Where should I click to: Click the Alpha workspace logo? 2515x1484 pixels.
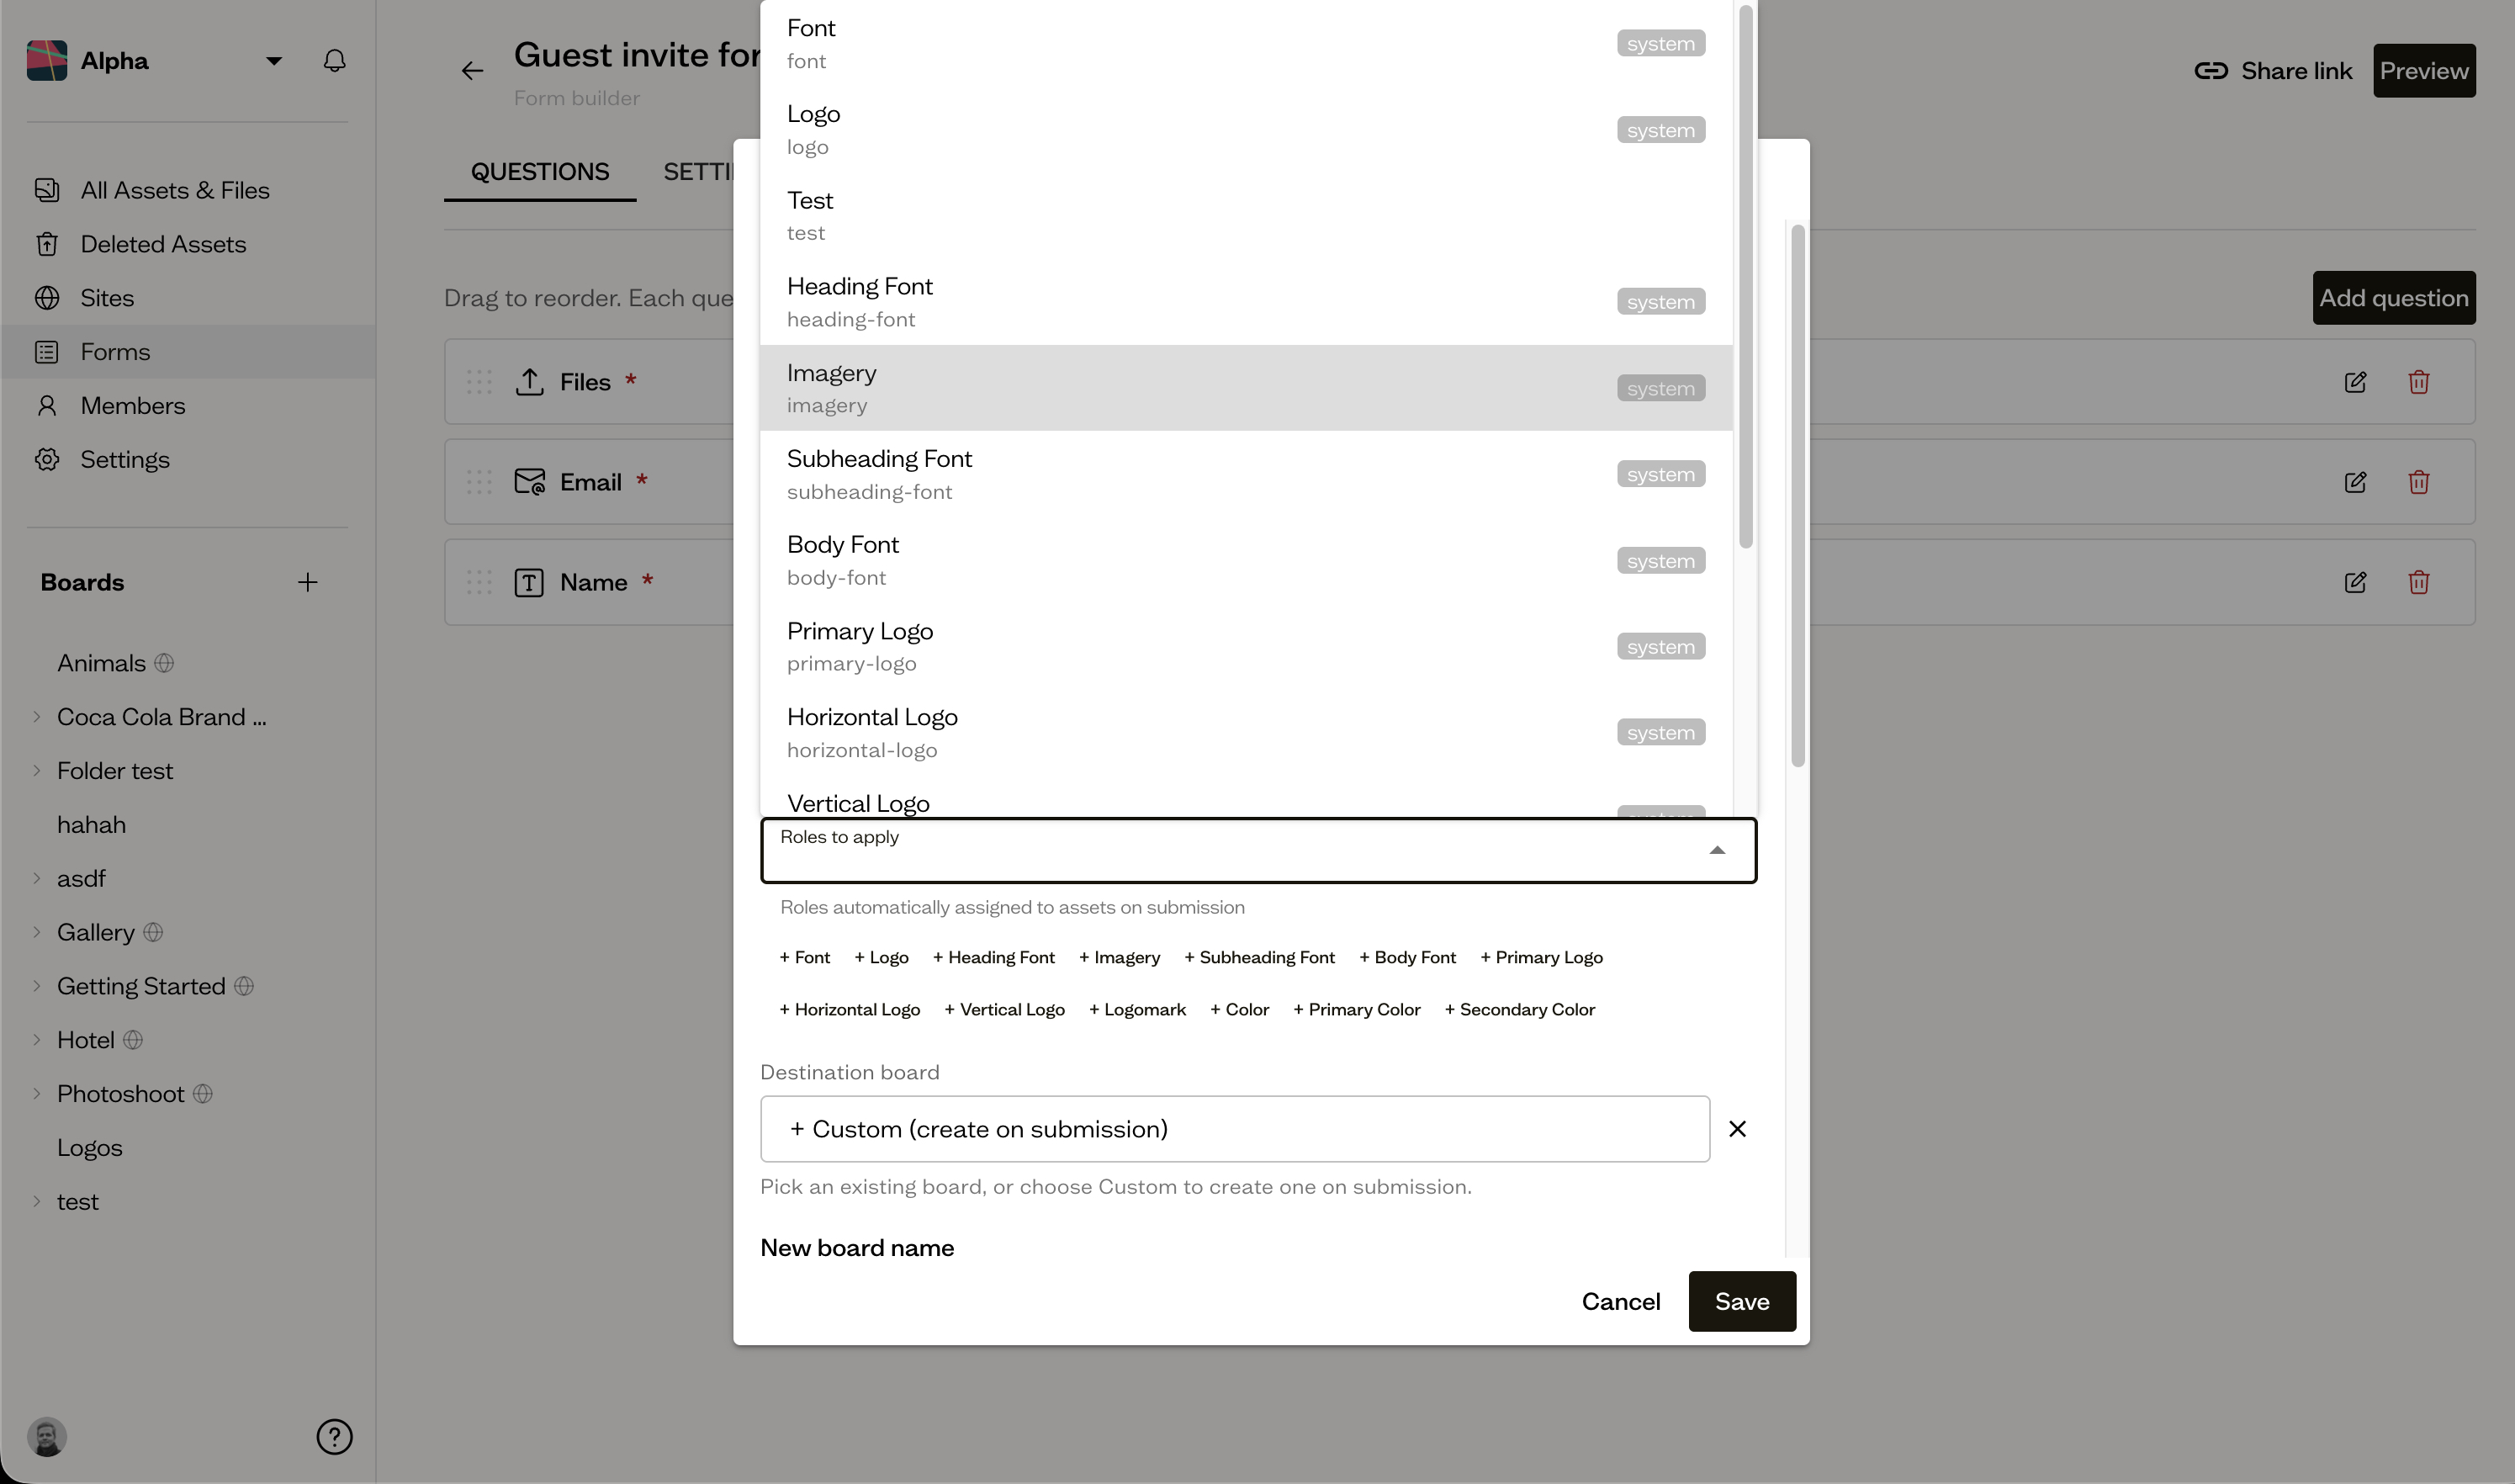click(47, 61)
